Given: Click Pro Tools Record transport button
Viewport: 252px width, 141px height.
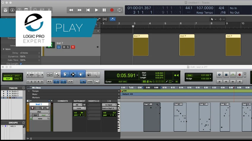Looking at the screenshot, I should (x=240, y=75).
